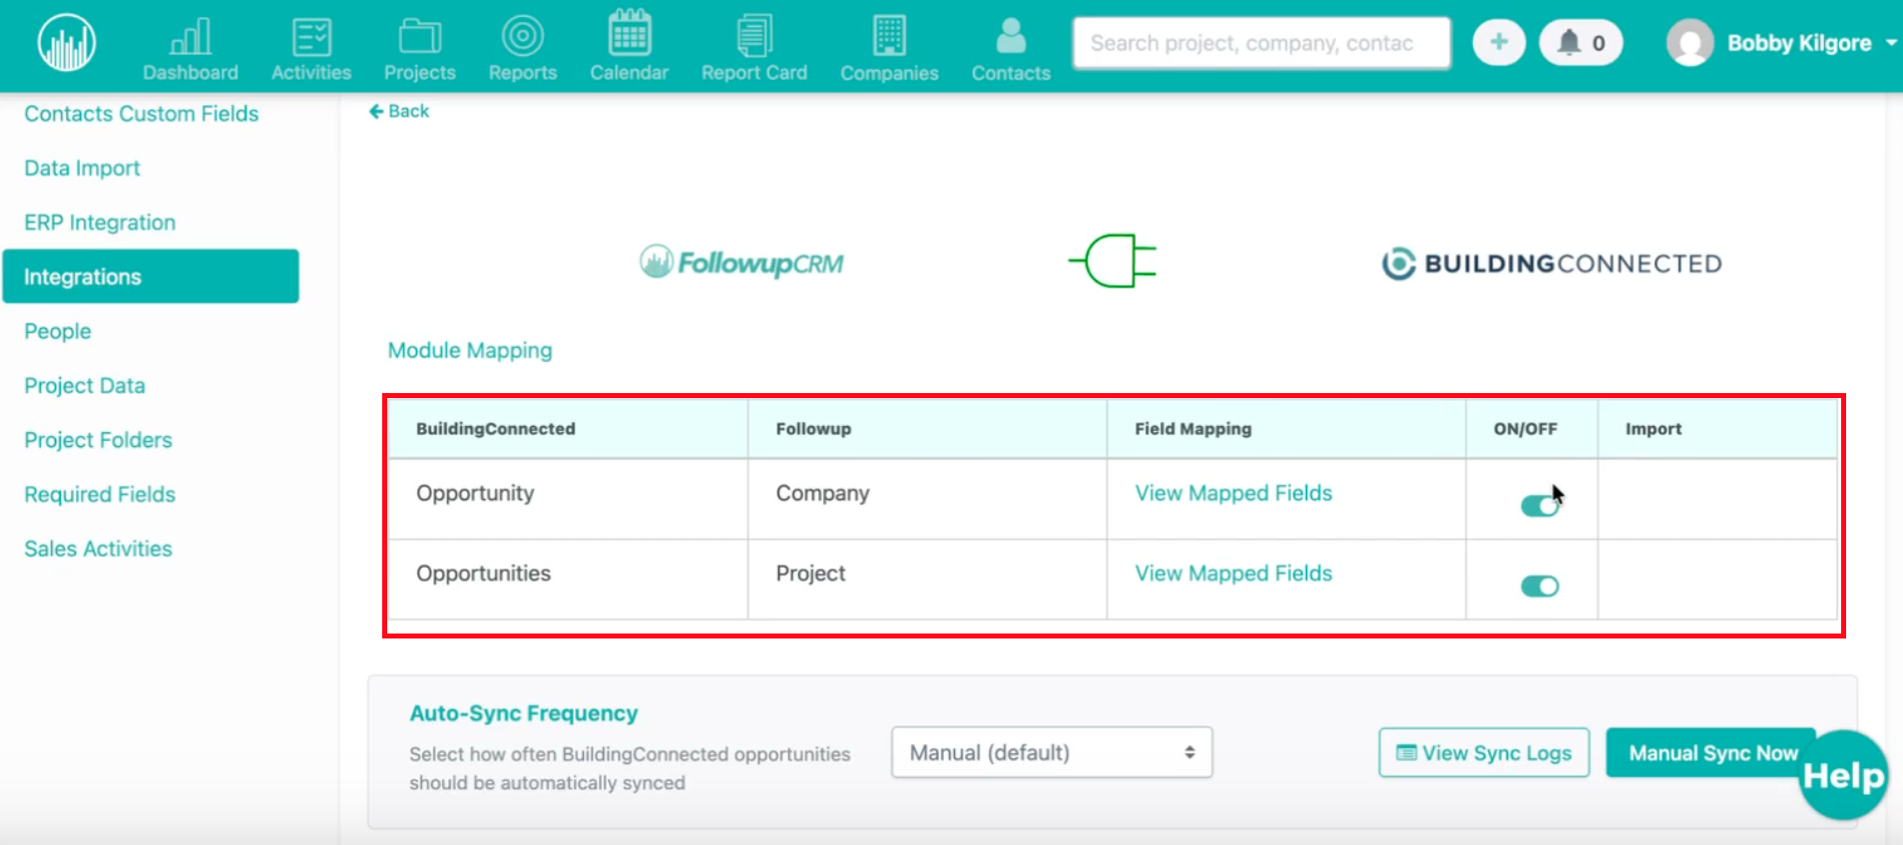This screenshot has width=1903, height=845.
Task: Open the Activities checklist icon
Action: pyautogui.click(x=311, y=37)
